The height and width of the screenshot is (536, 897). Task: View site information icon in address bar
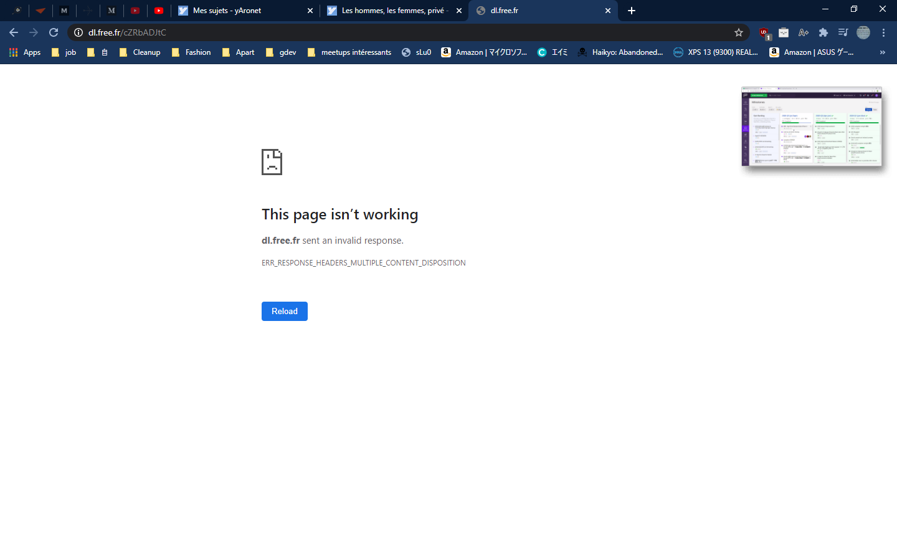click(78, 32)
